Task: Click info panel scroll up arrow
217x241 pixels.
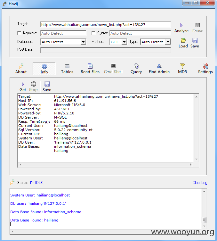Action: tap(196, 97)
